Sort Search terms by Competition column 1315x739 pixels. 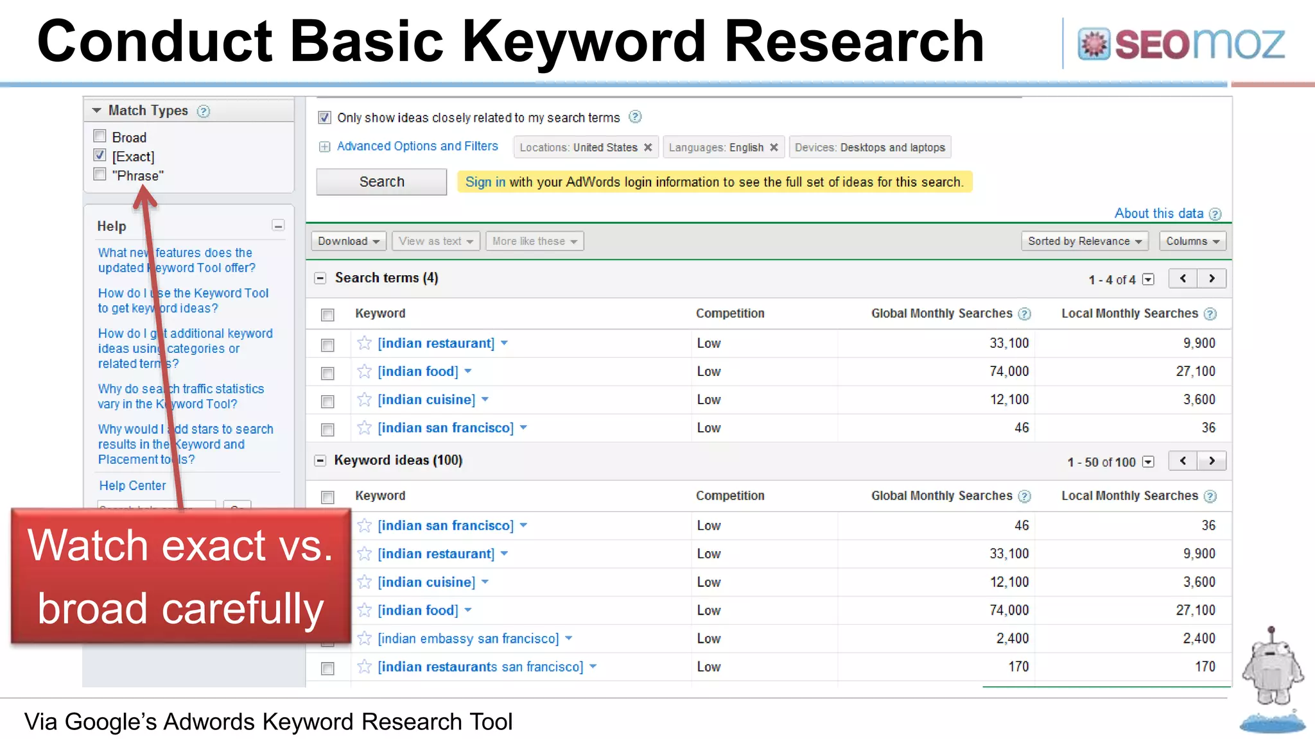[730, 314]
